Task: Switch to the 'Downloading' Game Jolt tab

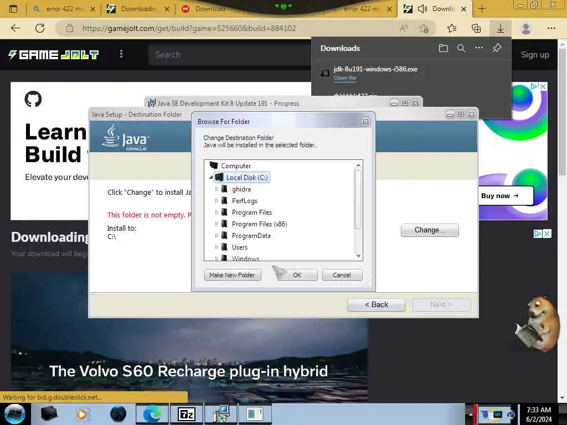Action: 137,9
